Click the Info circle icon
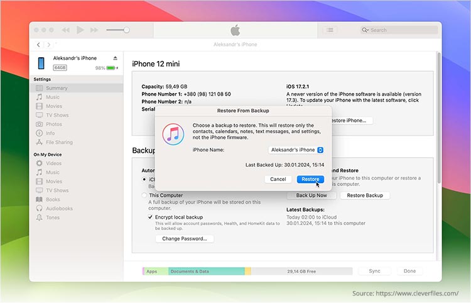Image resolution: width=471 pixels, height=303 pixels. (x=40, y=133)
